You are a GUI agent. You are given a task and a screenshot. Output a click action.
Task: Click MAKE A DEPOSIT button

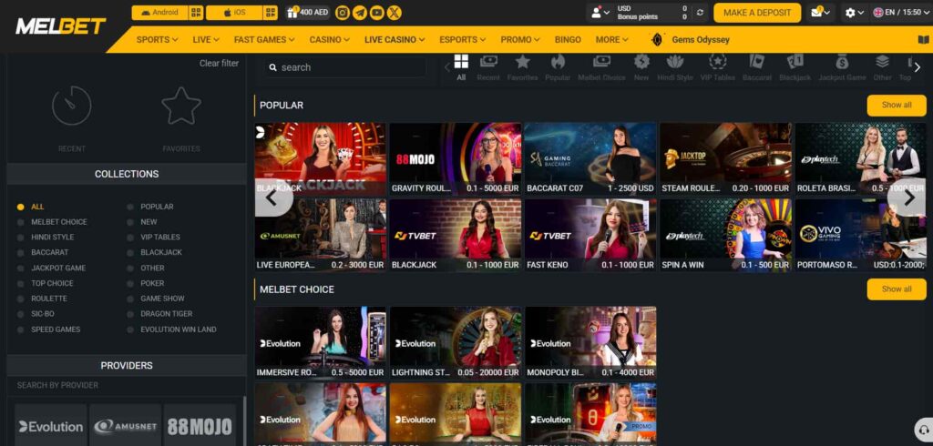click(757, 13)
